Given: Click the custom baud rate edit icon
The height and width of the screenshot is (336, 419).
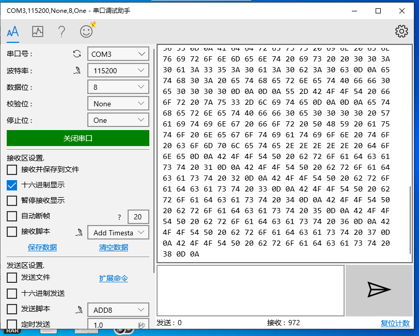Looking at the screenshot, I should [77, 71].
